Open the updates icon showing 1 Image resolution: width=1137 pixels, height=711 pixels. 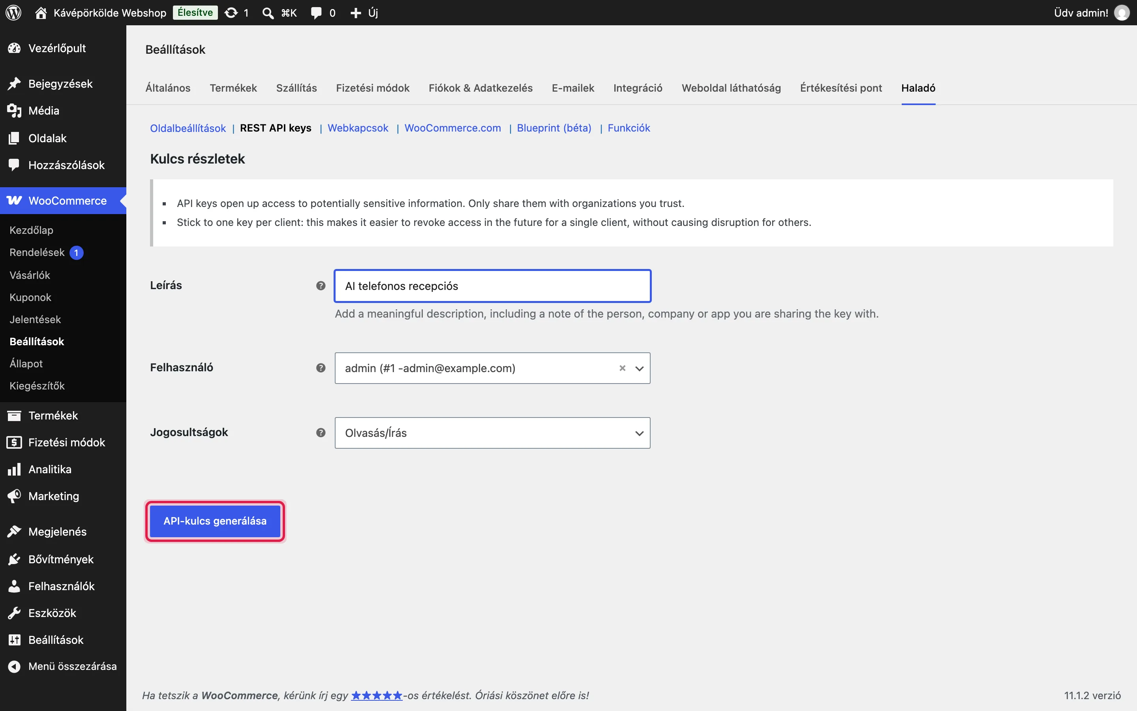pyautogui.click(x=231, y=13)
